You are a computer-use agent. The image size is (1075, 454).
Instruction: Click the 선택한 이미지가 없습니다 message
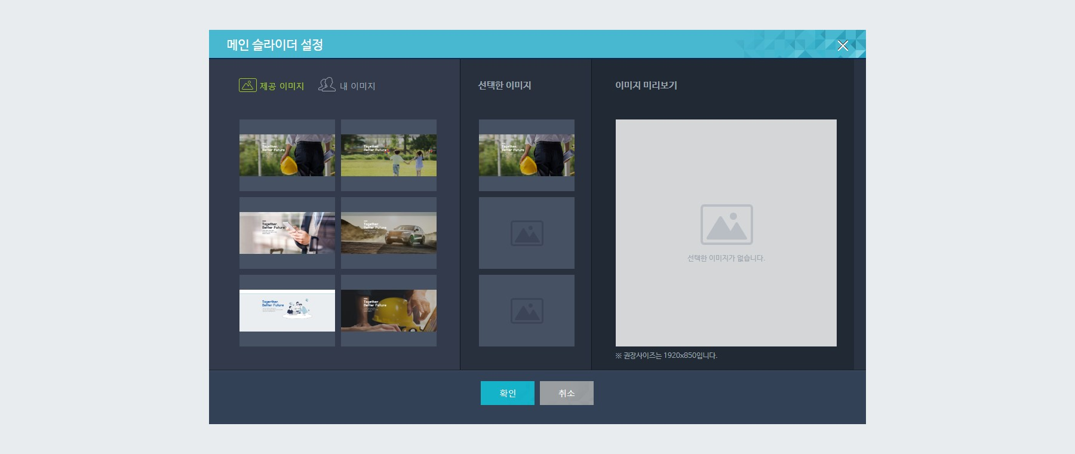[x=726, y=258]
